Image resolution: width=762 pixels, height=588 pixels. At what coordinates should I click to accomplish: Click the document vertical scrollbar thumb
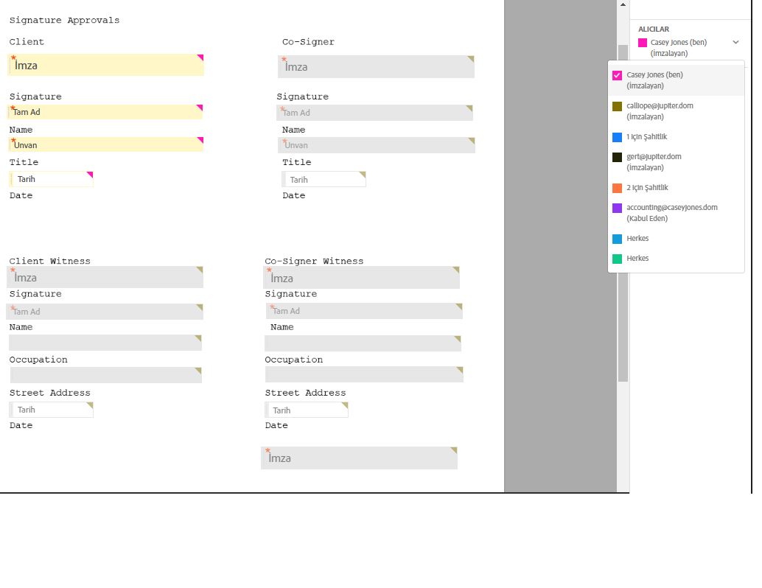coord(623,213)
